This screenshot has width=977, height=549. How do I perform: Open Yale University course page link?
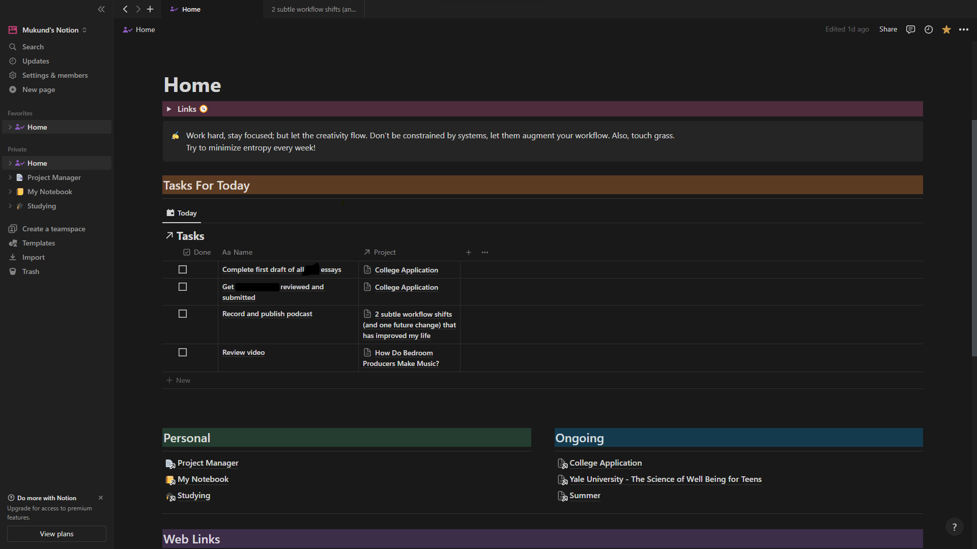(665, 479)
